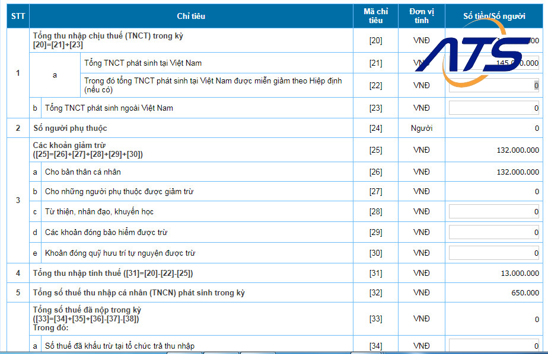Click the income outside Vietnam field [23]
This screenshot has width=548, height=354.
(494, 108)
